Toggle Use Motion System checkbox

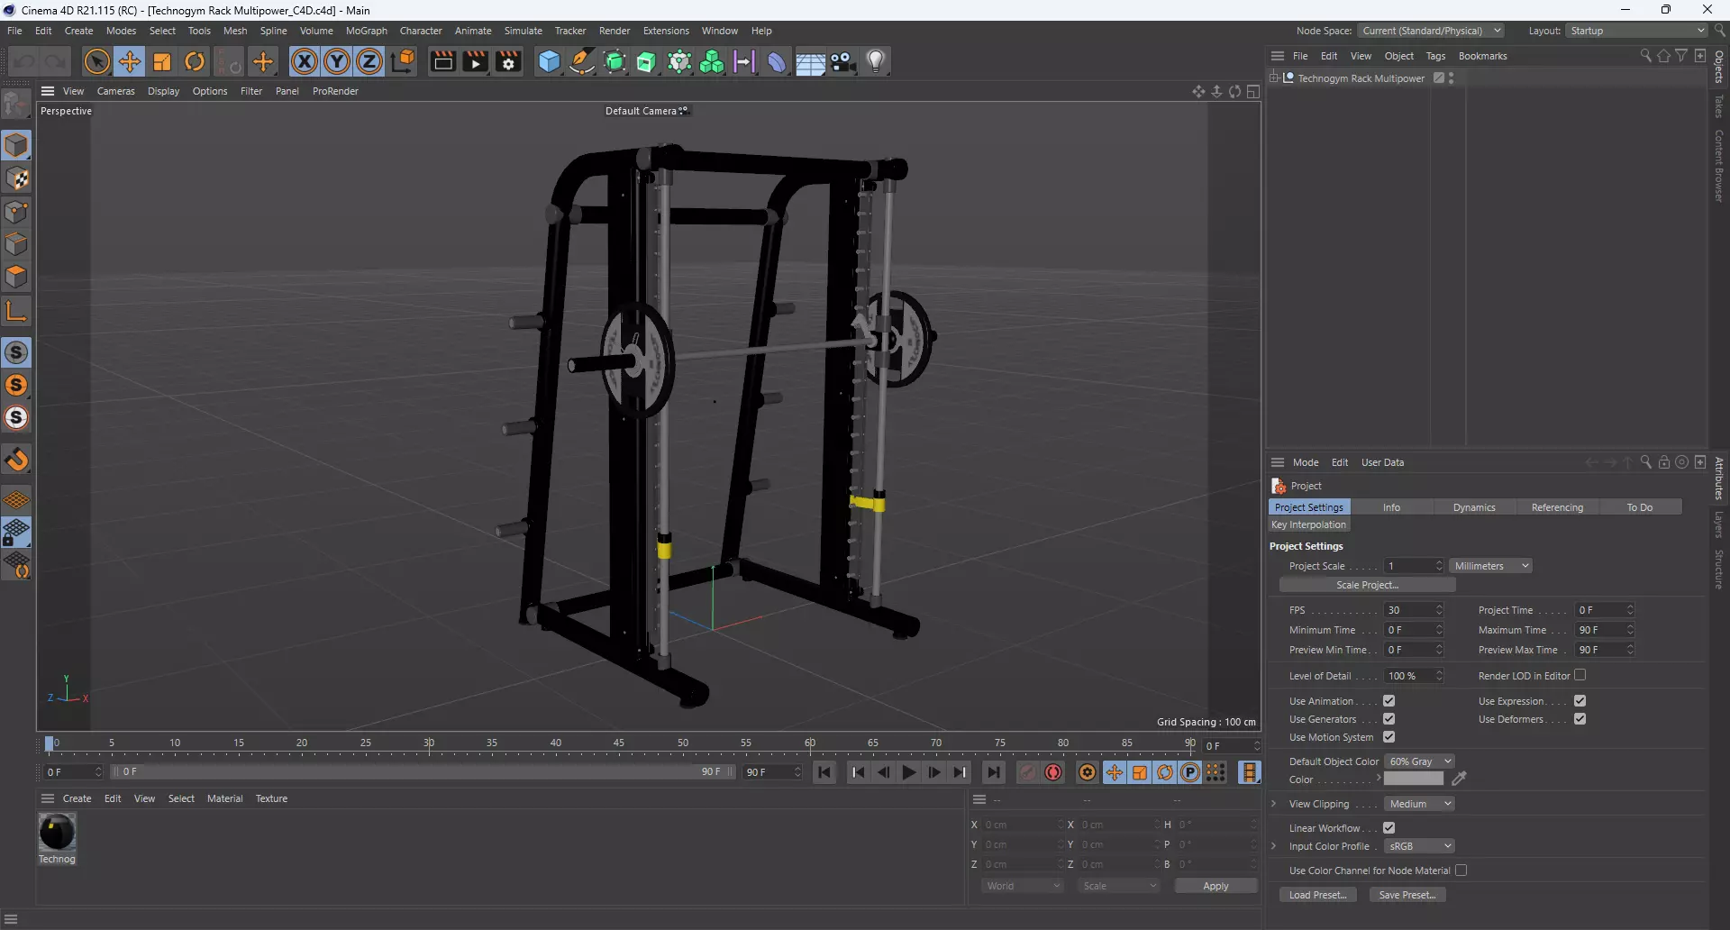pos(1389,737)
